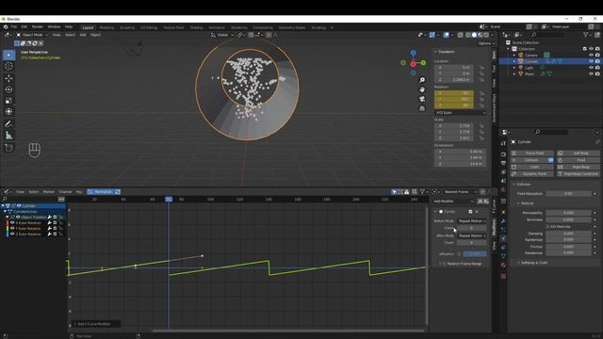
Task: Toggle visibility eye of Y Euler Rotation channel
Action: [x=12, y=228]
